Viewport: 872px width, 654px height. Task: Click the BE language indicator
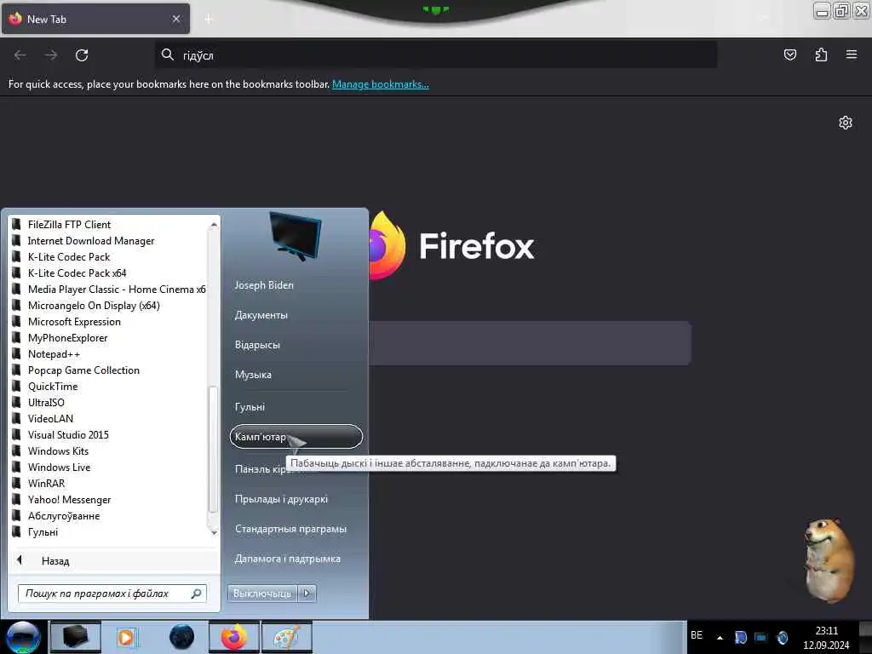pos(697,635)
